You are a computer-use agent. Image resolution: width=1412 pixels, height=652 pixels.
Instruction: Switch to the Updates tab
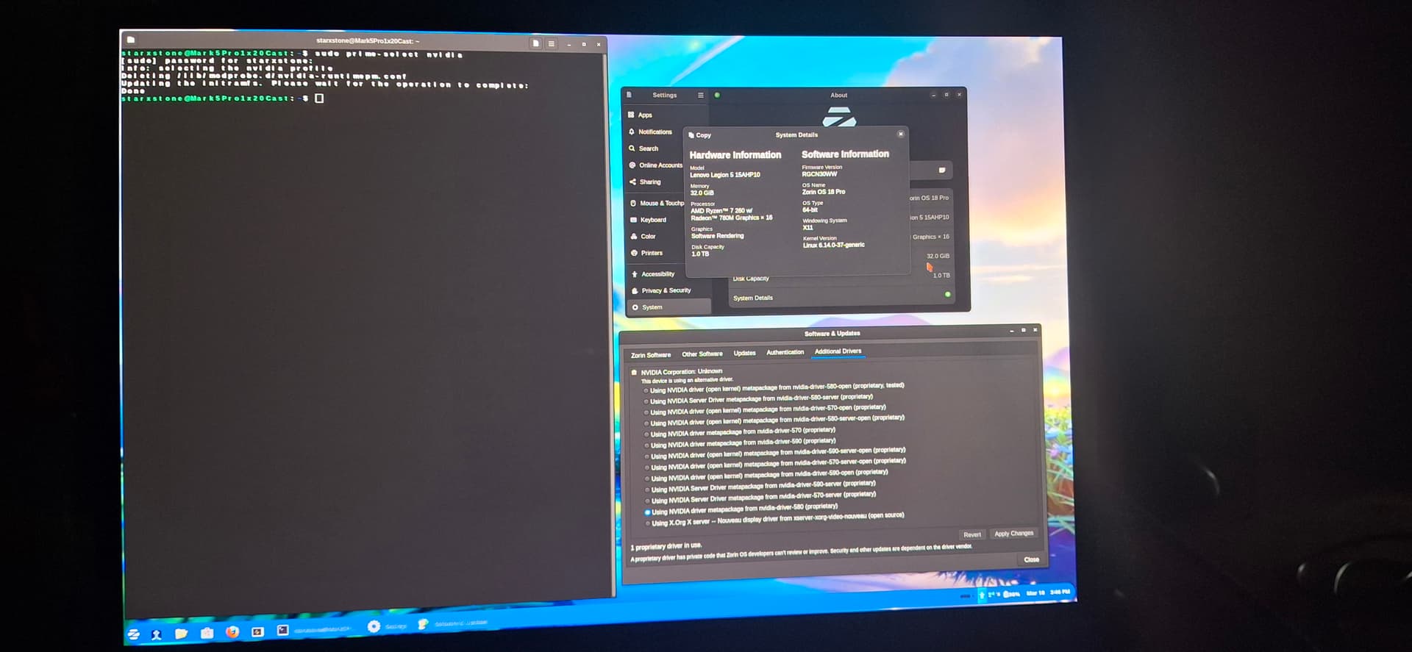tap(744, 354)
